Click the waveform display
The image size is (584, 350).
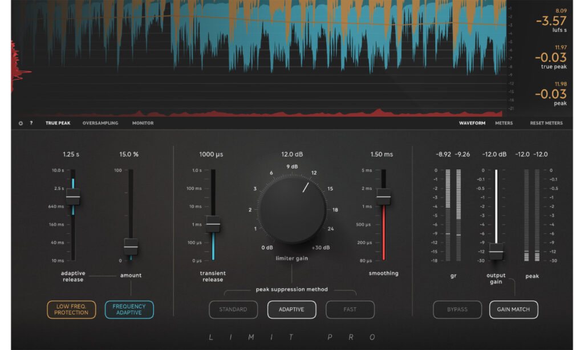point(259,58)
